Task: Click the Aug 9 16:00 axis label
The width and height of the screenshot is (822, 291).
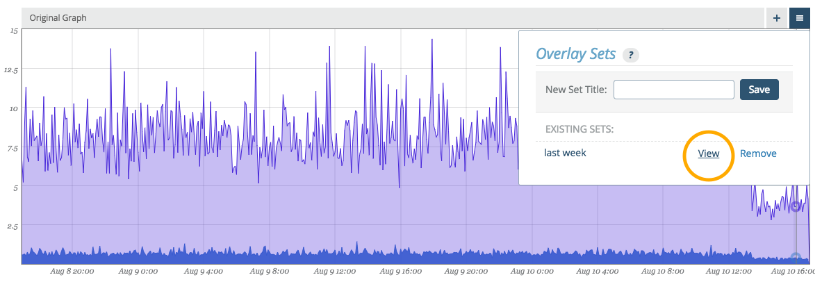Action: pyautogui.click(x=400, y=272)
